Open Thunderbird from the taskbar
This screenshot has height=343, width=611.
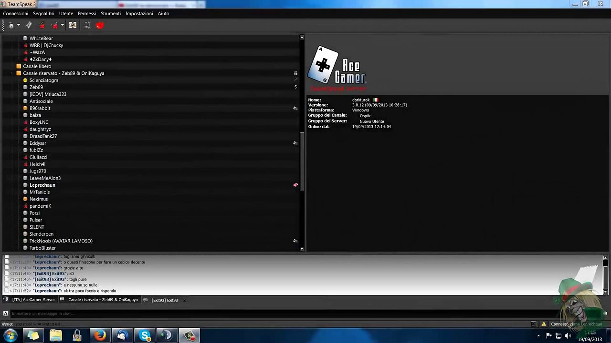coord(123,336)
